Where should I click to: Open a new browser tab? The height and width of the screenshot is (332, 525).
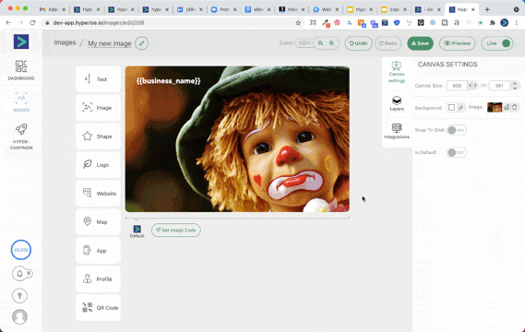pos(487,10)
